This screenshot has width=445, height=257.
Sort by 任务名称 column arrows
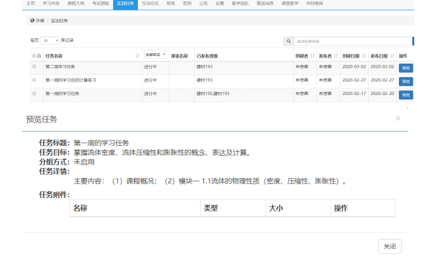138,56
